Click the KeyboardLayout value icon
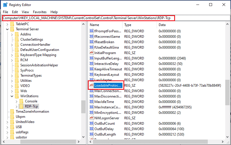The image size is (231, 145). (x=91, y=74)
